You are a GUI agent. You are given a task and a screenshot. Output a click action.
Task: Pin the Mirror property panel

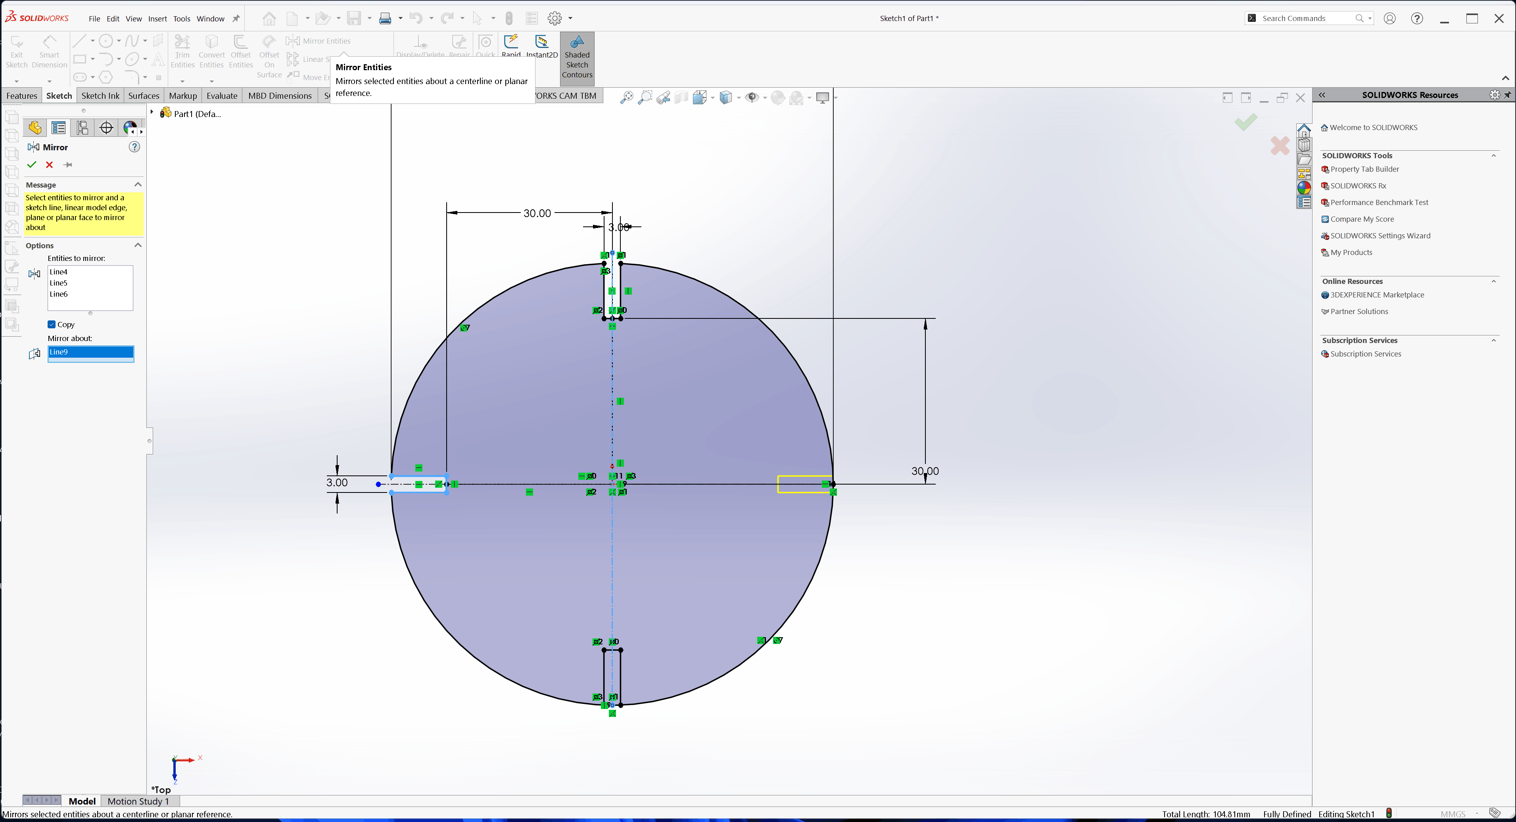[68, 165]
